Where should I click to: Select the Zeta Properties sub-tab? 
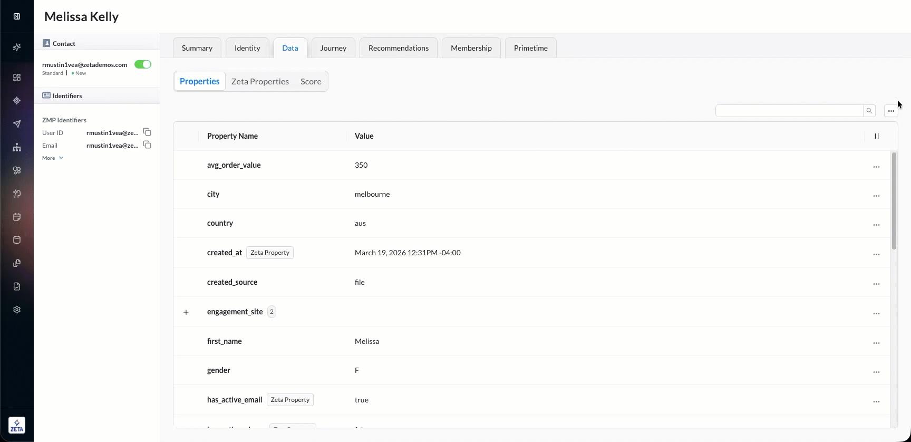pyautogui.click(x=260, y=81)
